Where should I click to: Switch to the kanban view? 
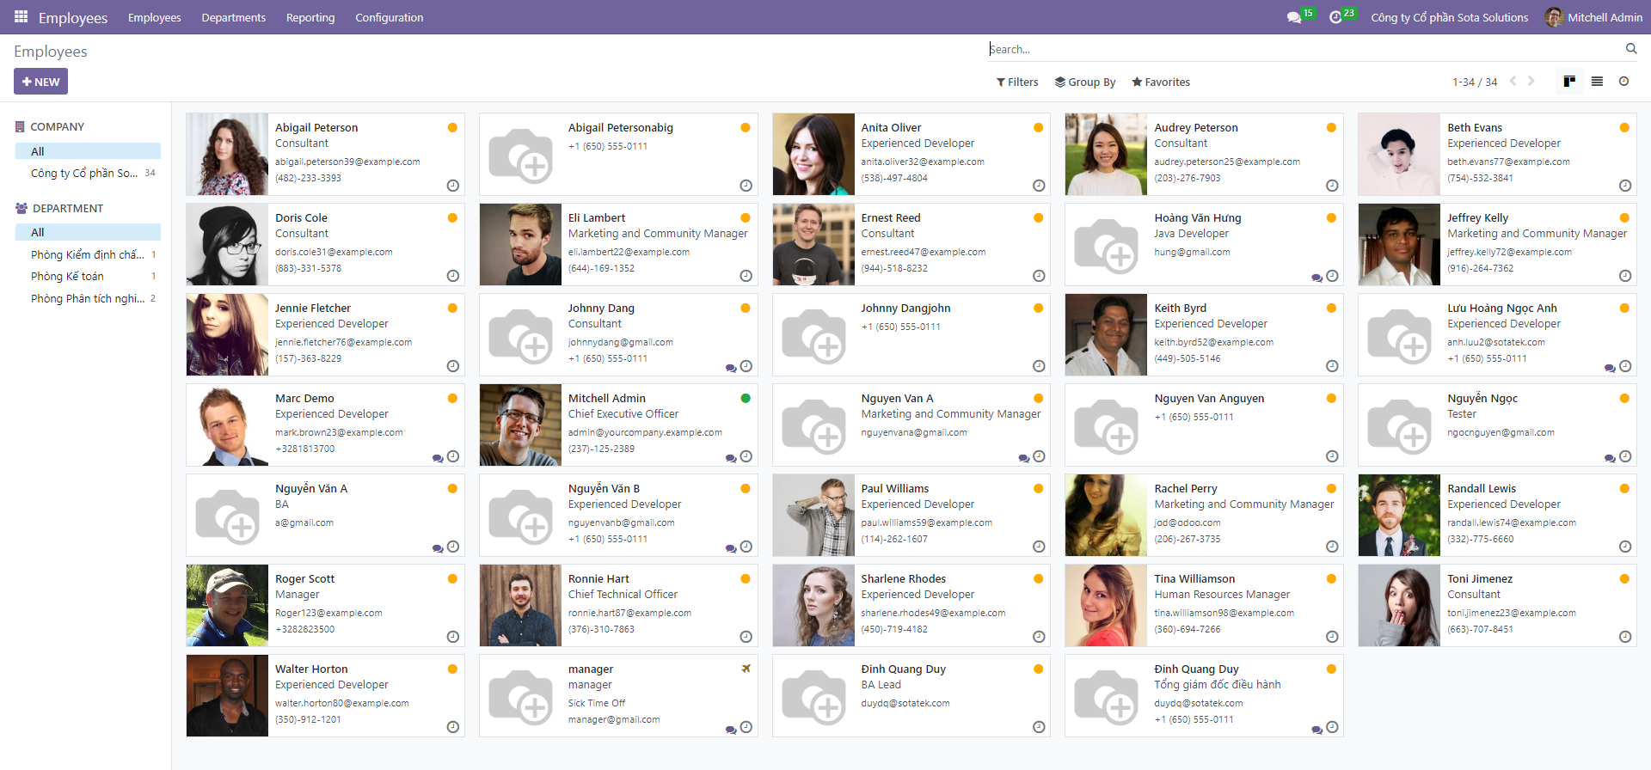point(1569,82)
